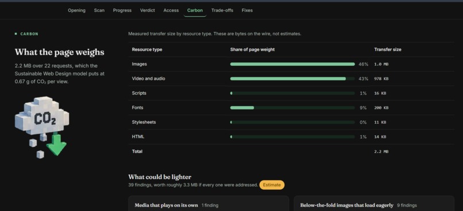Click the 1 finding count

[x=210, y=205]
